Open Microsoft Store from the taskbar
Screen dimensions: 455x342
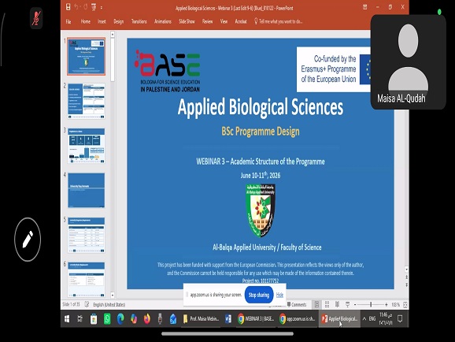94,319
